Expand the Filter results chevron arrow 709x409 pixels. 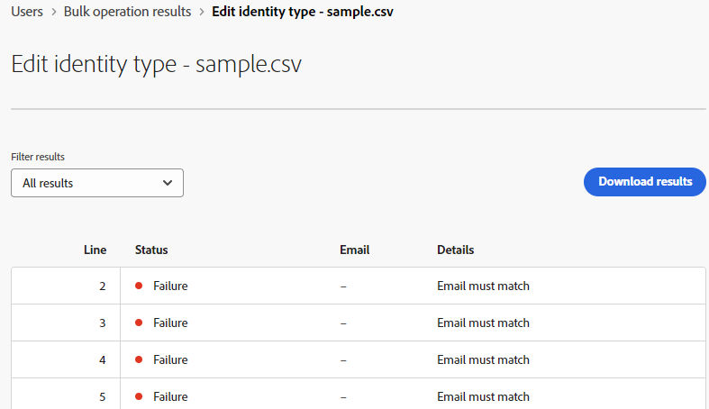click(168, 183)
